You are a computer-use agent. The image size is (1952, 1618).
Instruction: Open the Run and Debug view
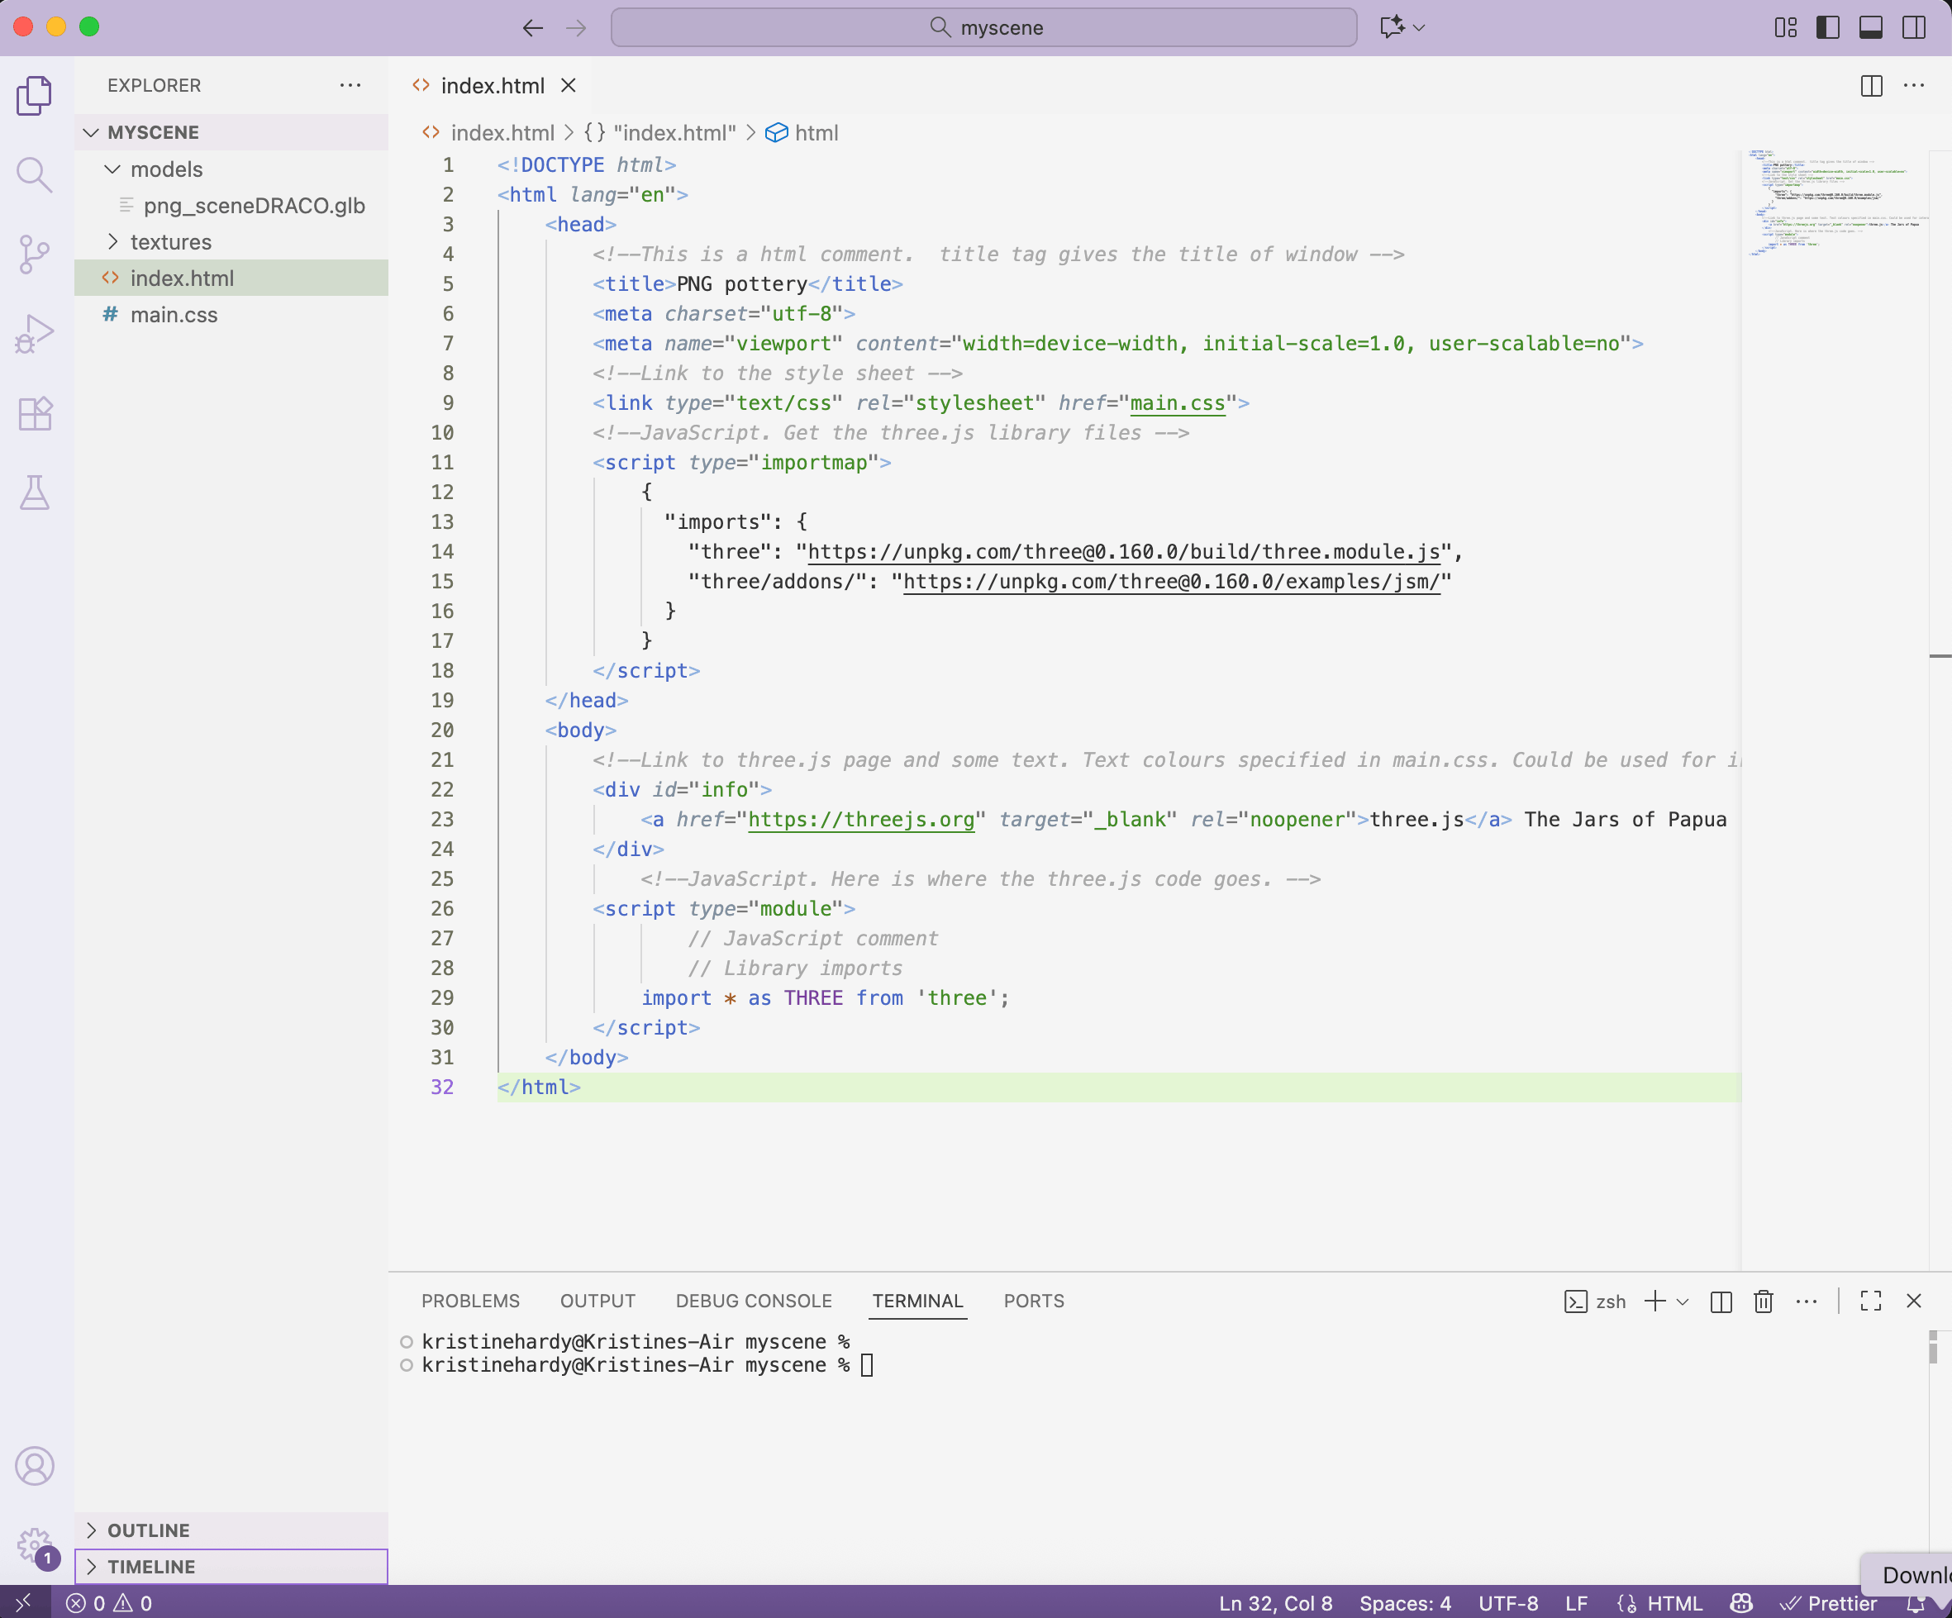pos(35,333)
